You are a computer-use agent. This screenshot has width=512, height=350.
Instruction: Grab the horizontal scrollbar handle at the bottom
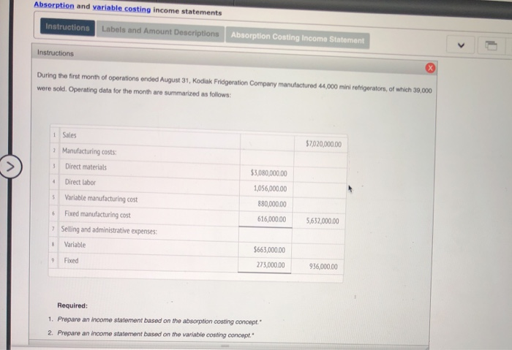[x=225, y=346]
